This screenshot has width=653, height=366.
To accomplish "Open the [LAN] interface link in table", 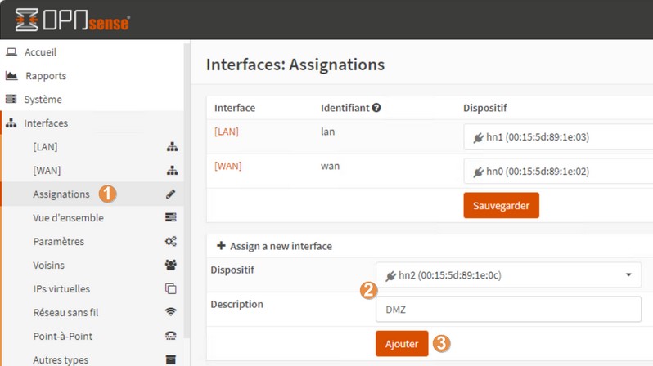I will 227,132.
